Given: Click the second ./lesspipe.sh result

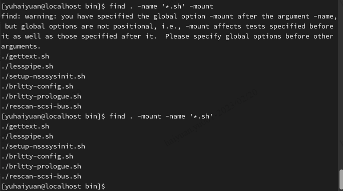Looking at the screenshot, I should [27, 136].
